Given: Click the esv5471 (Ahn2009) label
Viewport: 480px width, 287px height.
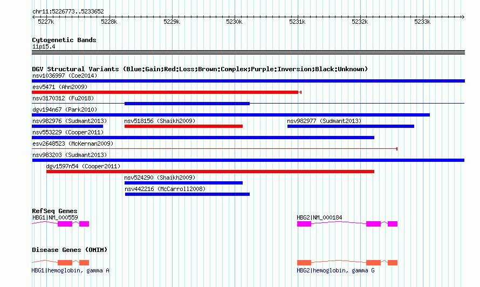Looking at the screenshot, I should point(60,87).
